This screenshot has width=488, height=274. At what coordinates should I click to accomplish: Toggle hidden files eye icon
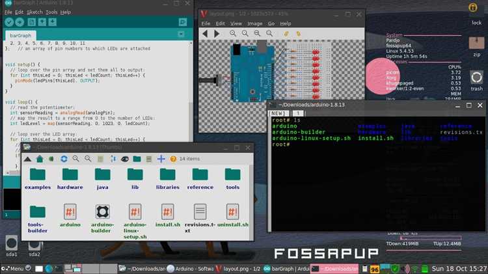[x=125, y=159]
